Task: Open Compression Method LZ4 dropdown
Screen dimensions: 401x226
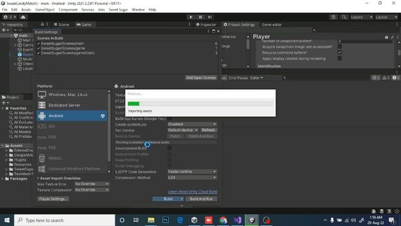Action: coord(192,178)
